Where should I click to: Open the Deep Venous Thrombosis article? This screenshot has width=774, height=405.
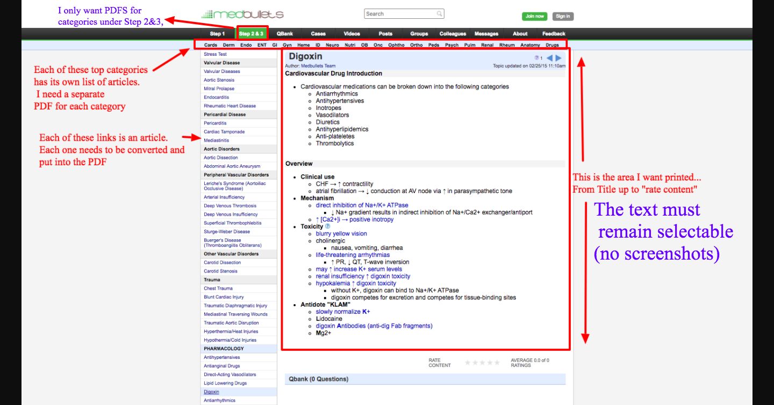click(230, 205)
